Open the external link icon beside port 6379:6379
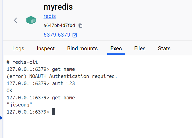 (x=75, y=35)
